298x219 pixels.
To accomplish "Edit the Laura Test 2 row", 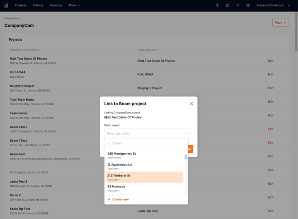I will [270, 184].
